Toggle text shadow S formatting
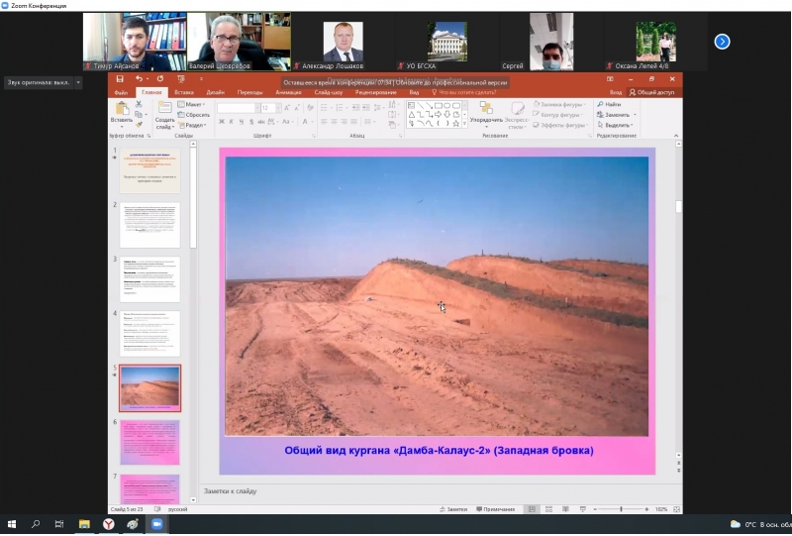 (251, 121)
